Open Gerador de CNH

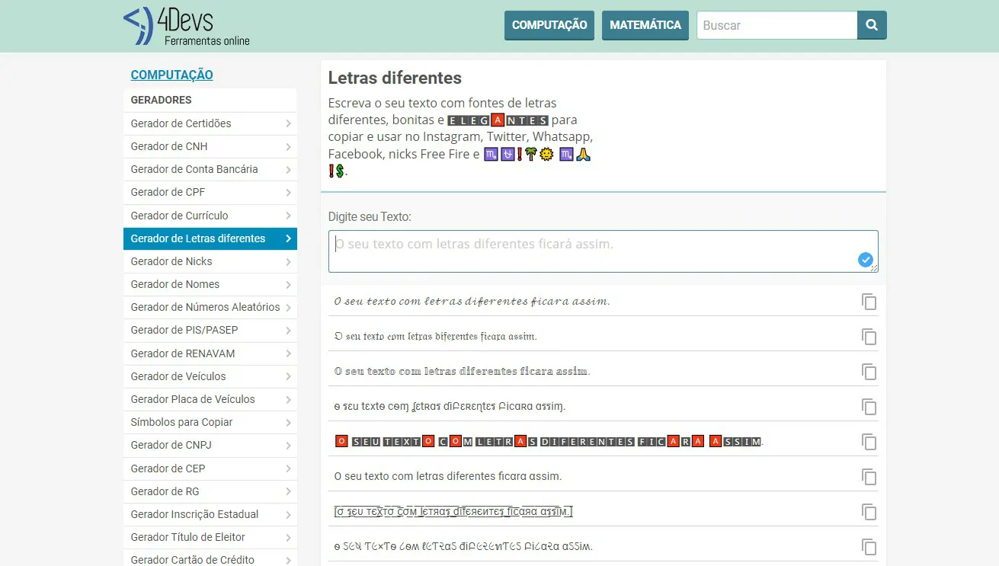pyautogui.click(x=210, y=146)
